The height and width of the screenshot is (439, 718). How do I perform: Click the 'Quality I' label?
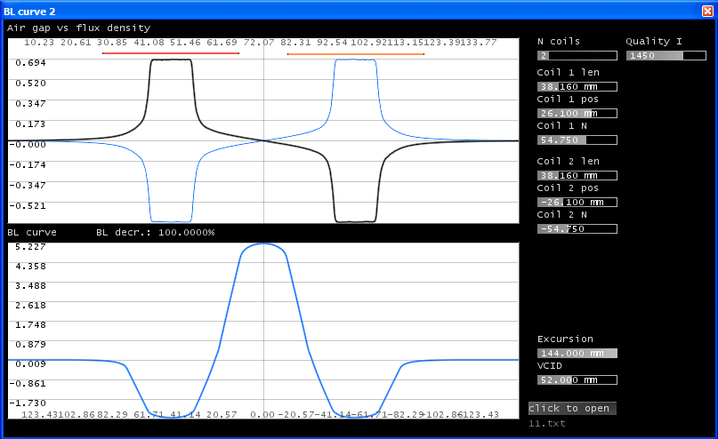pos(654,41)
